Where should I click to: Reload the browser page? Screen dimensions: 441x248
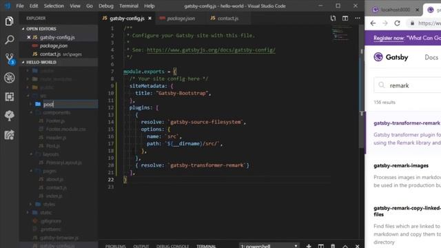tap(397, 23)
